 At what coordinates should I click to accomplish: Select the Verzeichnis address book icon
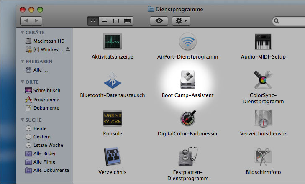[x=113, y=156]
